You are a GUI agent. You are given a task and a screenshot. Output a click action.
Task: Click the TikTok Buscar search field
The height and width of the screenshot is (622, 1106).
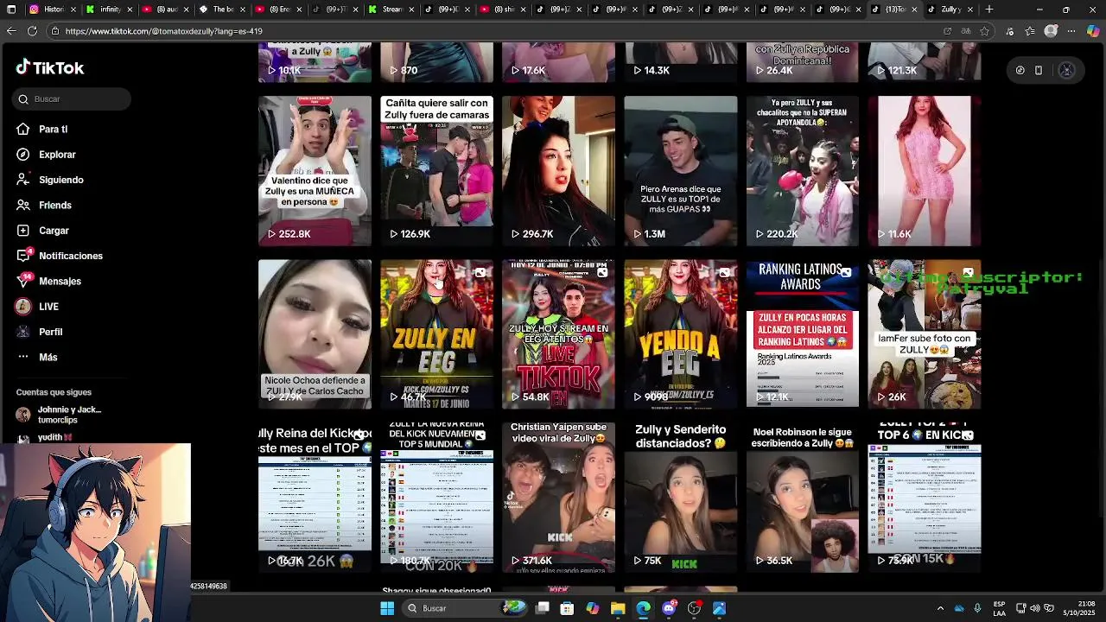point(73,99)
